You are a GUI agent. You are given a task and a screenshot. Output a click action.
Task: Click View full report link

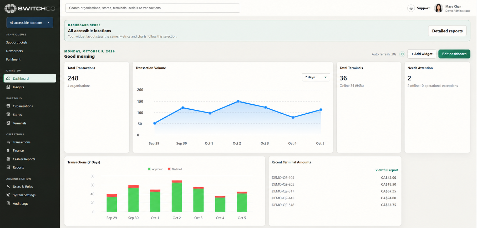pos(387,170)
